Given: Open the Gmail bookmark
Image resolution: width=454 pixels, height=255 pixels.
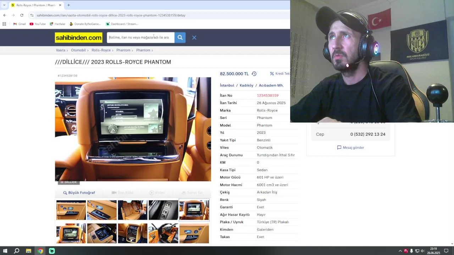Looking at the screenshot, I should 20,24.
